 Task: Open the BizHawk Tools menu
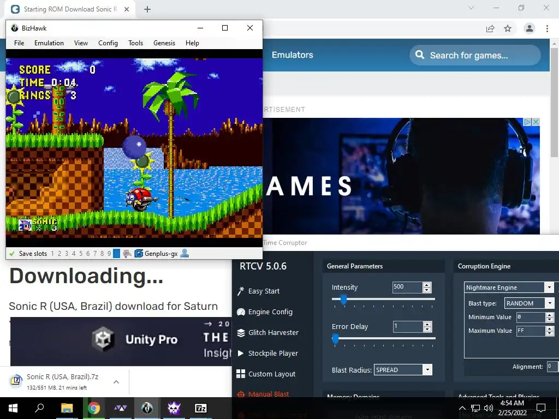coord(136,43)
